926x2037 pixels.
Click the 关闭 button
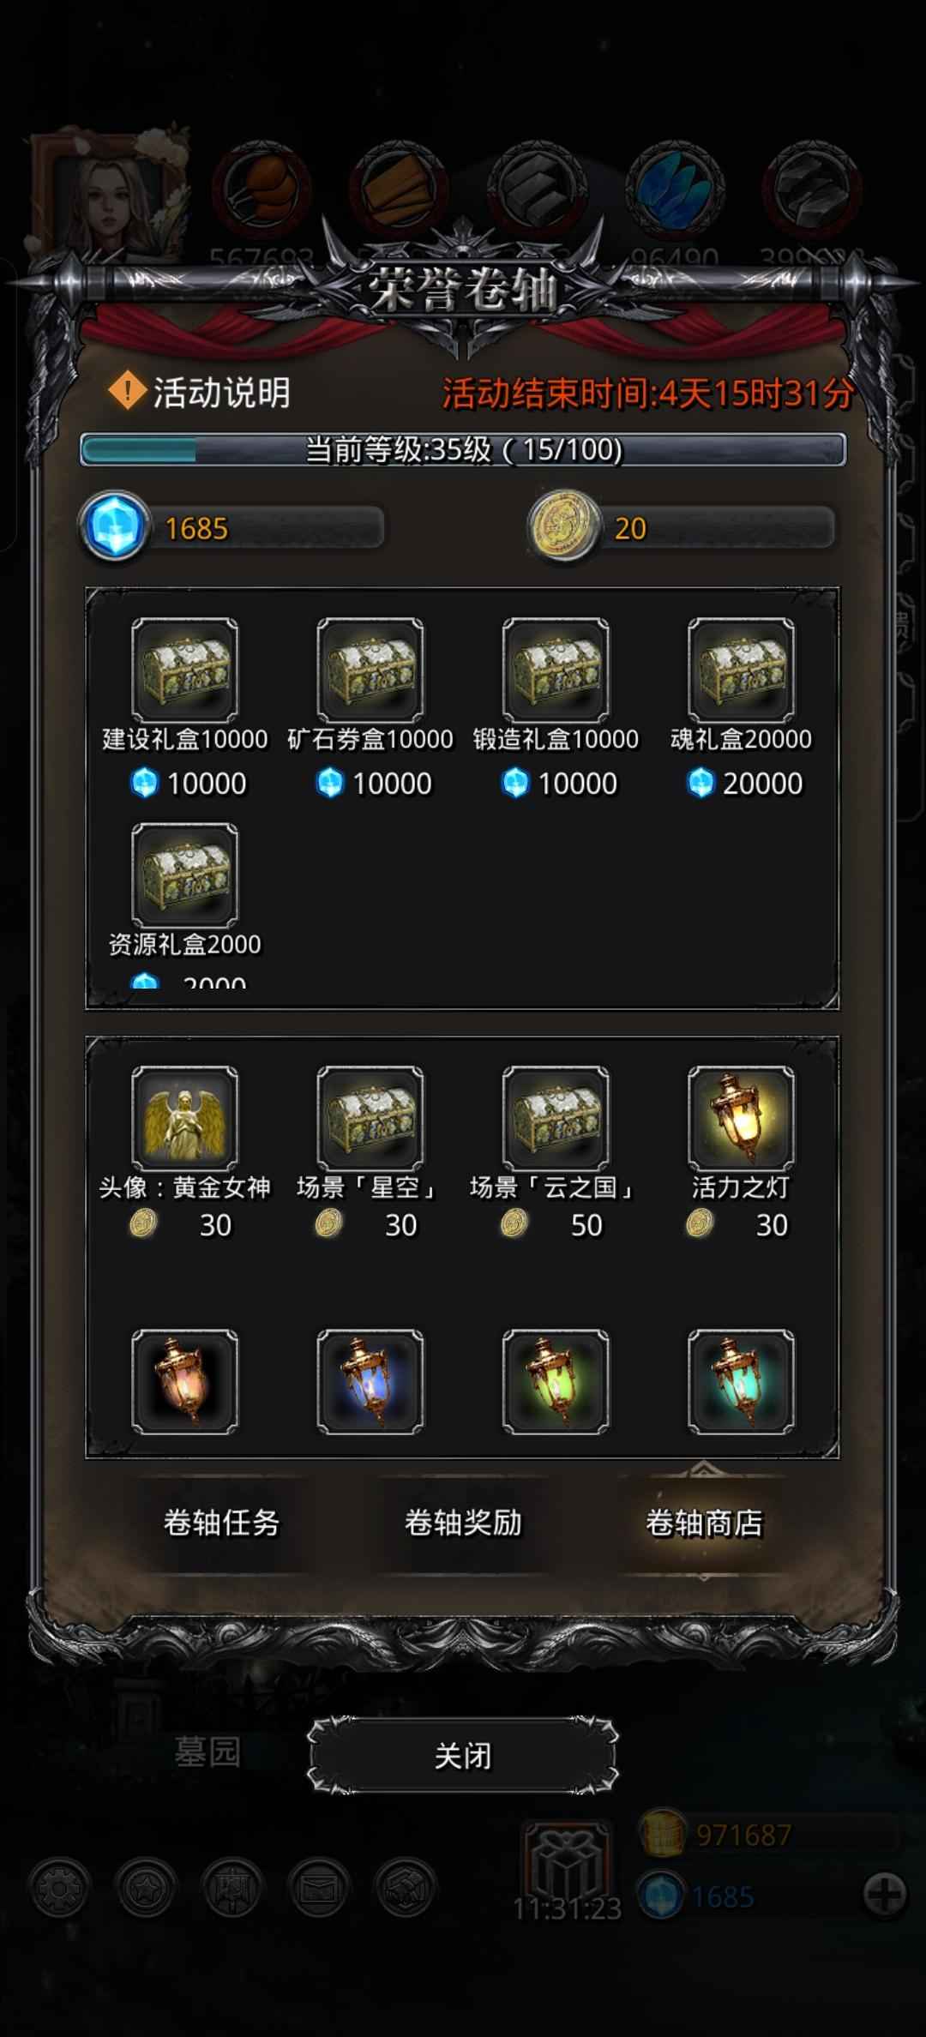463,1757
